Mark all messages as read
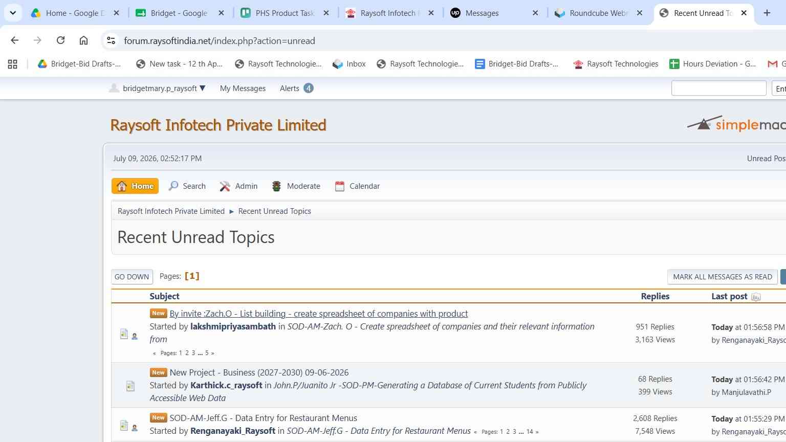This screenshot has width=786, height=442. click(723, 277)
